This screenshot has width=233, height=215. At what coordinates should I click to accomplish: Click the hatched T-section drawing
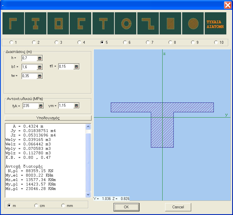(162, 125)
